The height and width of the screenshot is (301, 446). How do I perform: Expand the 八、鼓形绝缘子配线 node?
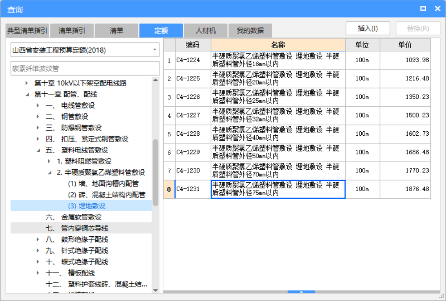tap(38, 239)
